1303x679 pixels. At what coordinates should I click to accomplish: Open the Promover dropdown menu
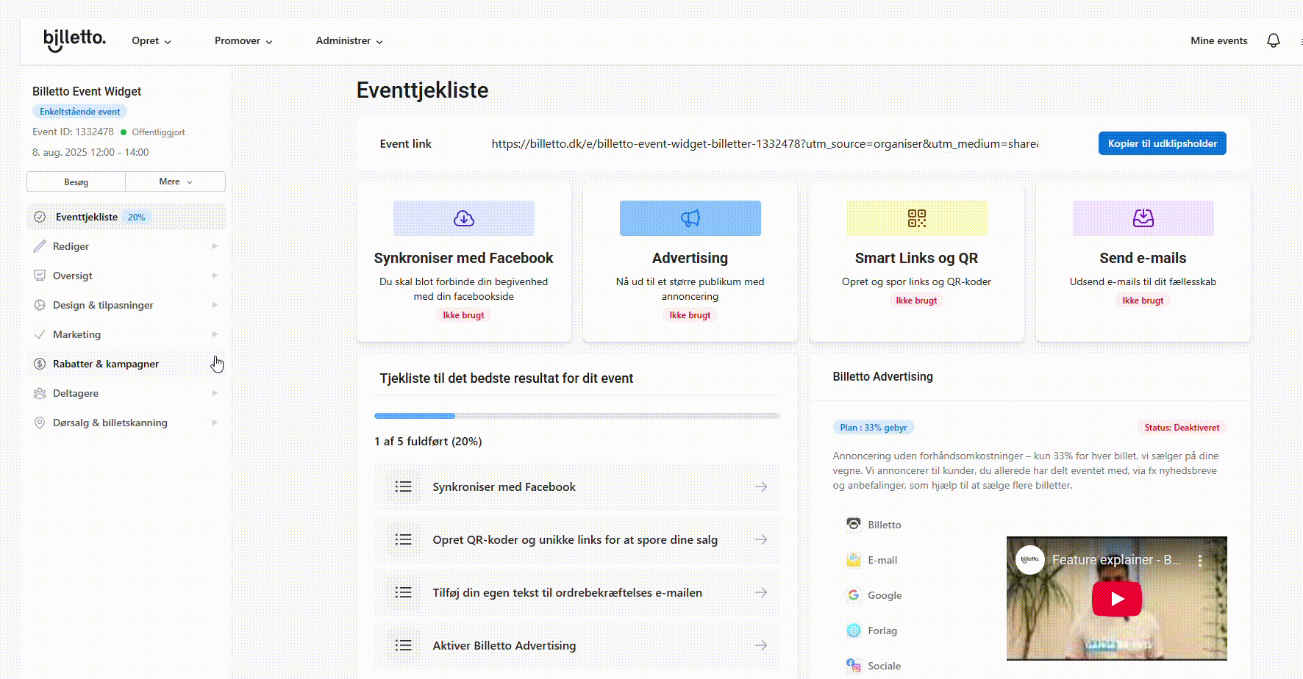(243, 41)
